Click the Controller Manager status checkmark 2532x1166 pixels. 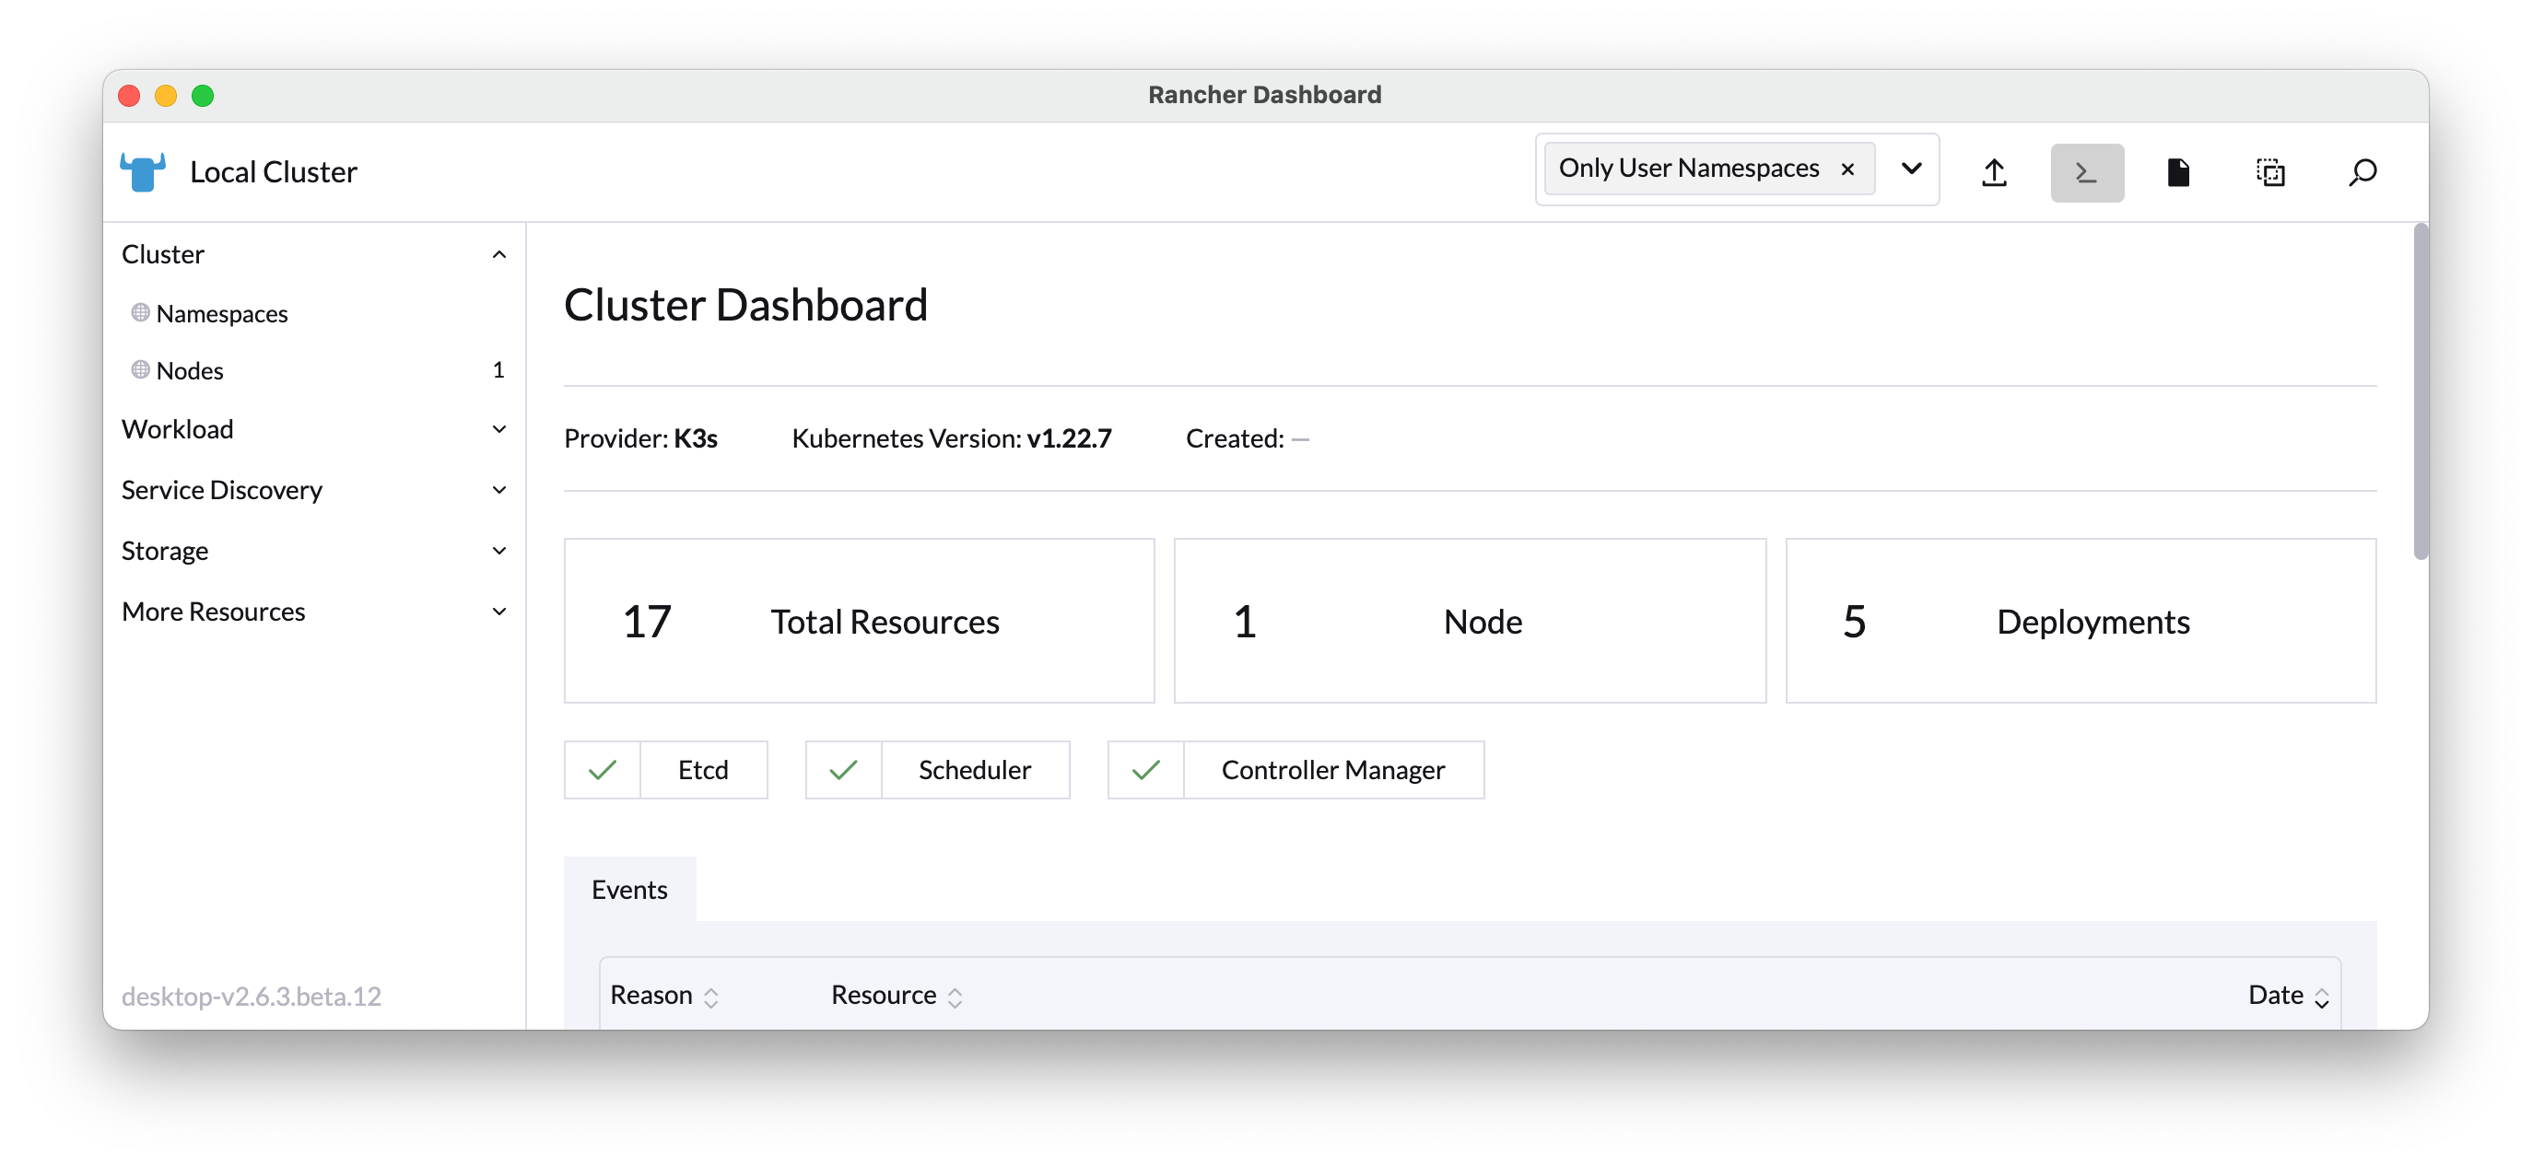tap(1146, 770)
